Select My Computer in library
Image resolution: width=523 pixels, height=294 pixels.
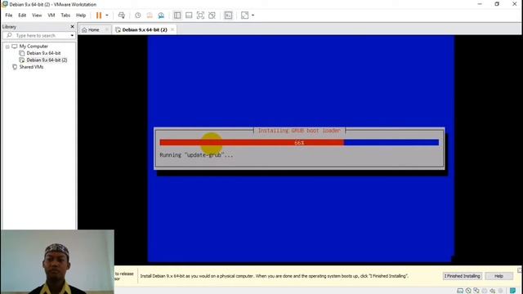[x=34, y=47]
